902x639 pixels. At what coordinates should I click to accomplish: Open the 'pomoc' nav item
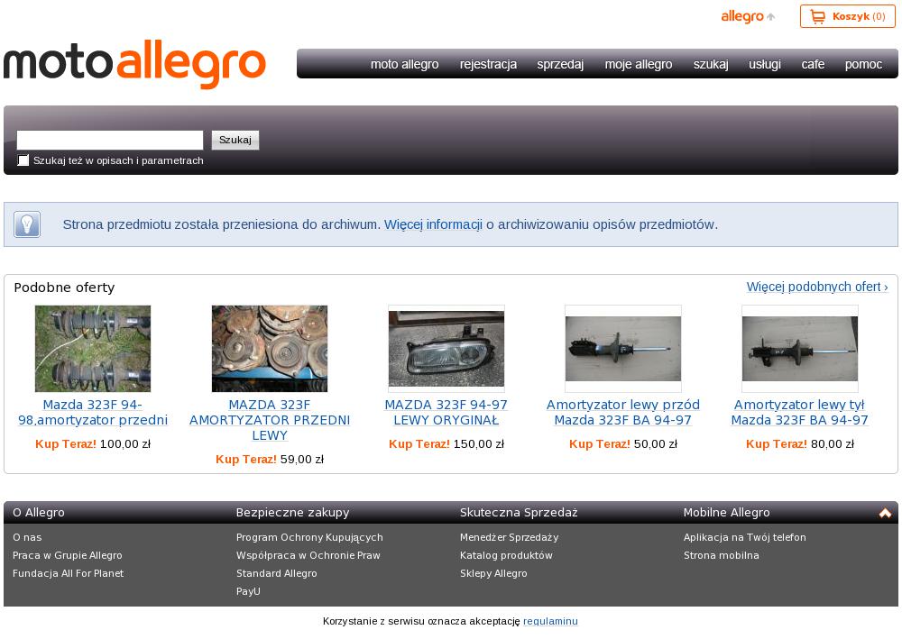(863, 64)
